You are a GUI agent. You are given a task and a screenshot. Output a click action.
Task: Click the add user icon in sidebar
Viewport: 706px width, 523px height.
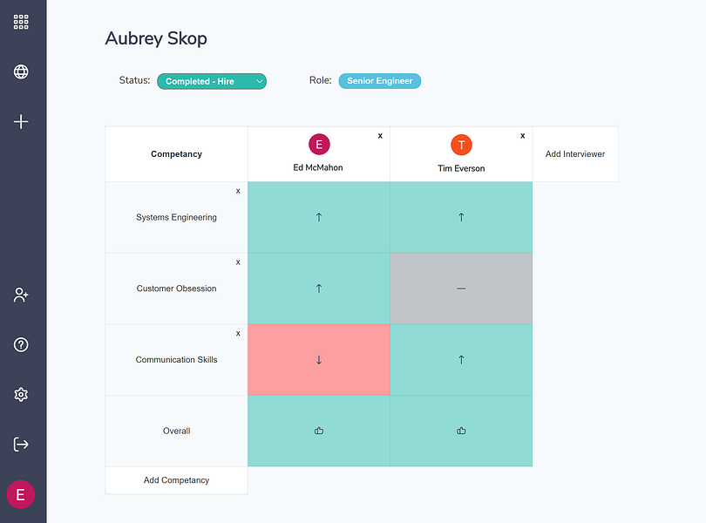(21, 295)
